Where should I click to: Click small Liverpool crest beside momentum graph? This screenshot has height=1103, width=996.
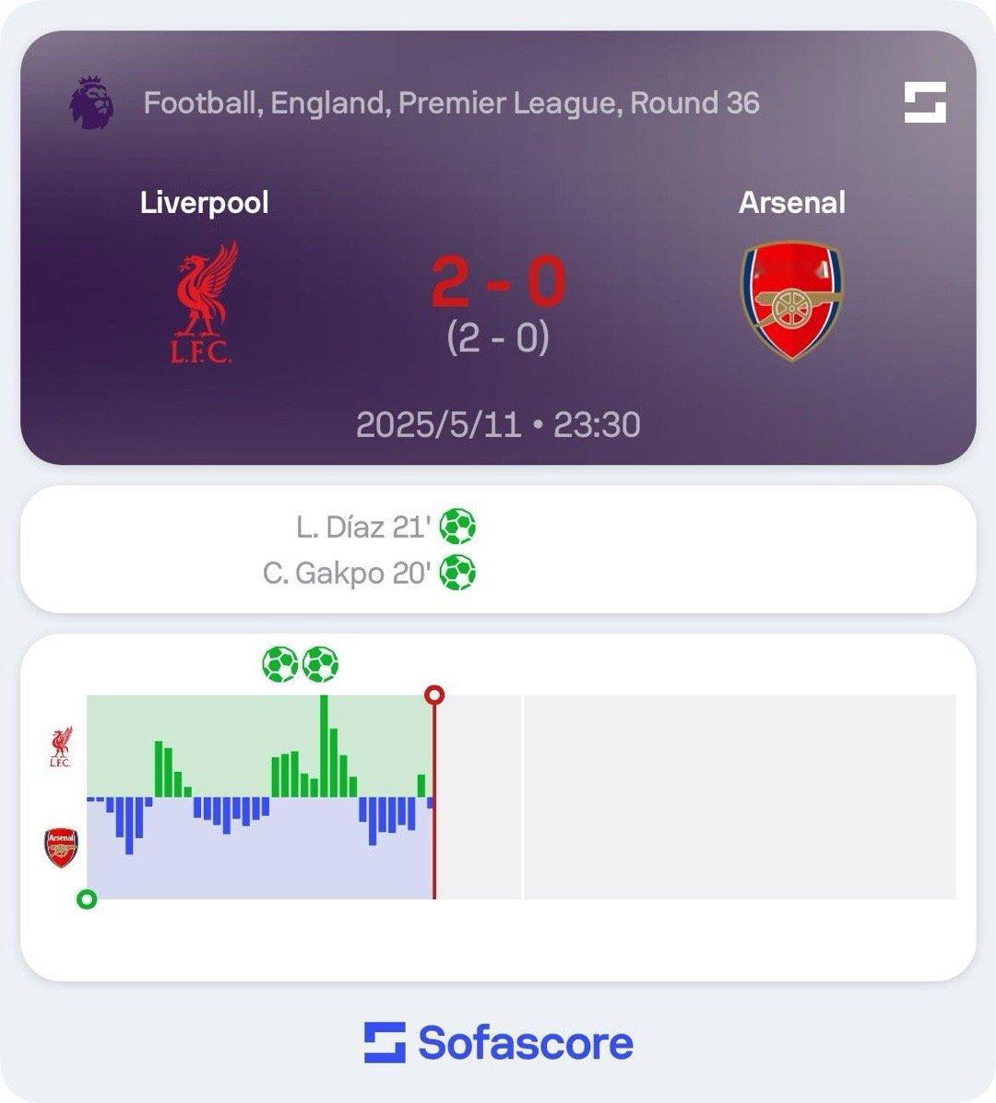[61, 747]
